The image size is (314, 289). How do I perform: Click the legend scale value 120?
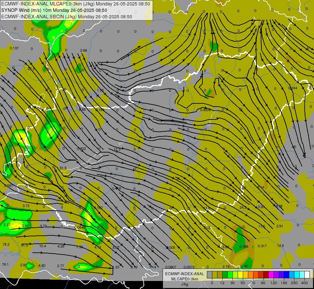point(274,283)
